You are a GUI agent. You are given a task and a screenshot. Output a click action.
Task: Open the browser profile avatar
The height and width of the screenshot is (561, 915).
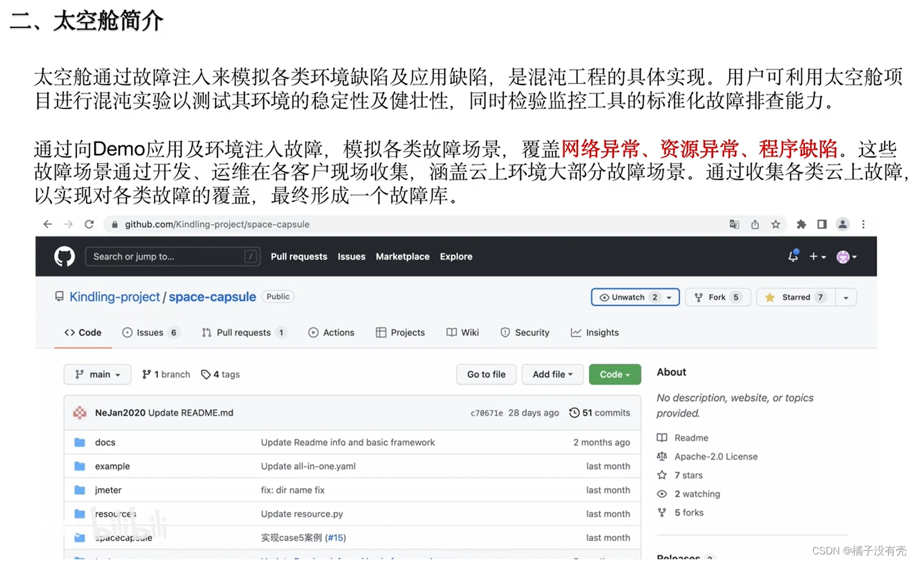click(x=843, y=224)
